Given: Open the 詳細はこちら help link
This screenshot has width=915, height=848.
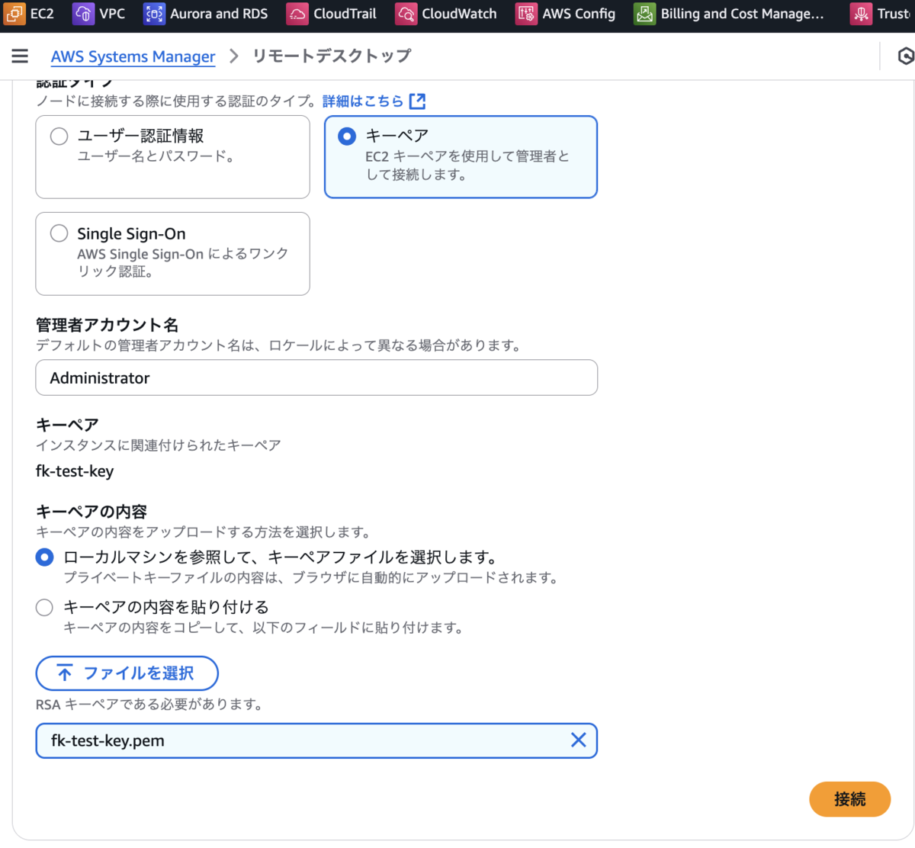Looking at the screenshot, I should coord(363,101).
